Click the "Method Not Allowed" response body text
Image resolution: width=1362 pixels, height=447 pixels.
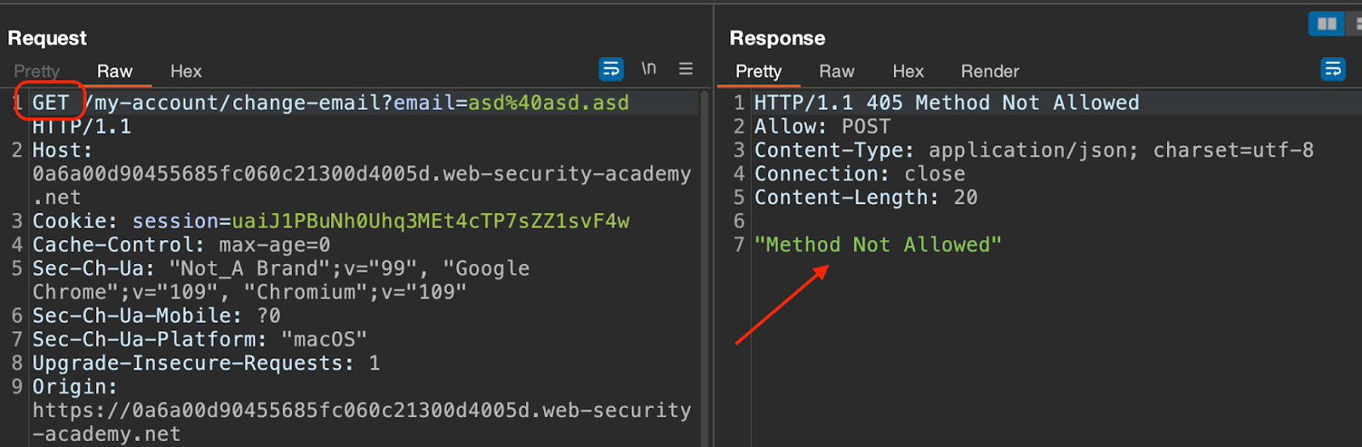(x=878, y=245)
